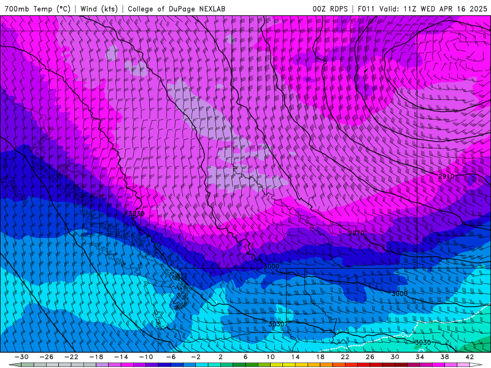
Task: Click the "18" color bar tick label
Action: click(320, 357)
